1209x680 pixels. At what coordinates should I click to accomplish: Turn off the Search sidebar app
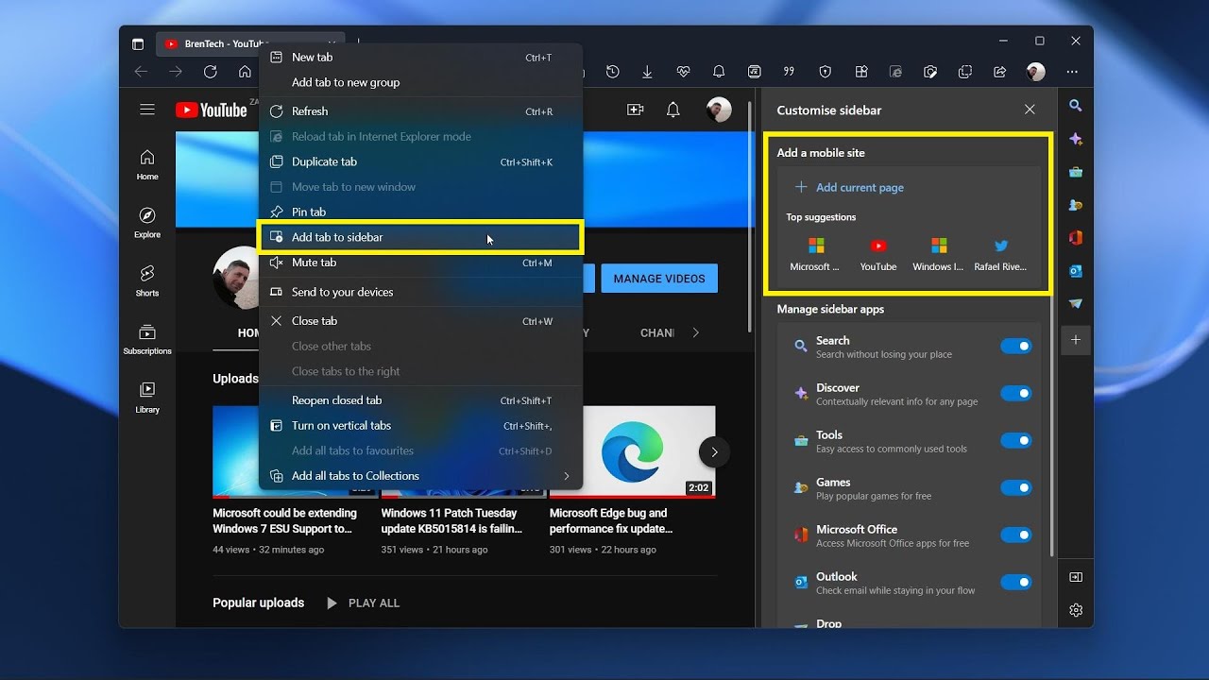[1016, 347]
